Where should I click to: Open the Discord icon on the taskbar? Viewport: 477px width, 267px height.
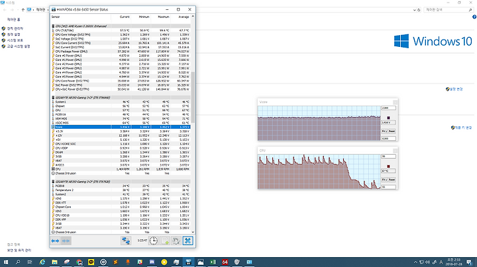point(152,262)
